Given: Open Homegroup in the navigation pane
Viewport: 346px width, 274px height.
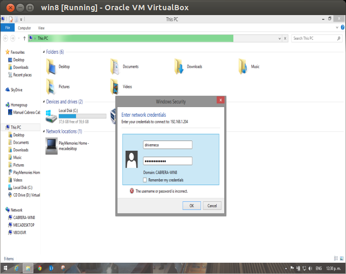Looking at the screenshot, I should point(17,105).
